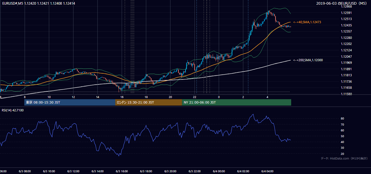Click the RSI scale value 80
371x174 pixels.
[x=343, y=119]
